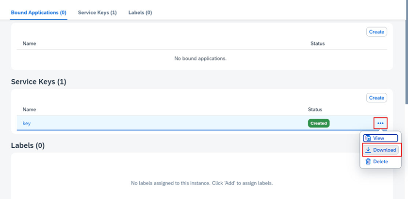The image size is (408, 199).
Task: Click the Labels (0) section heading
Action: click(x=28, y=145)
